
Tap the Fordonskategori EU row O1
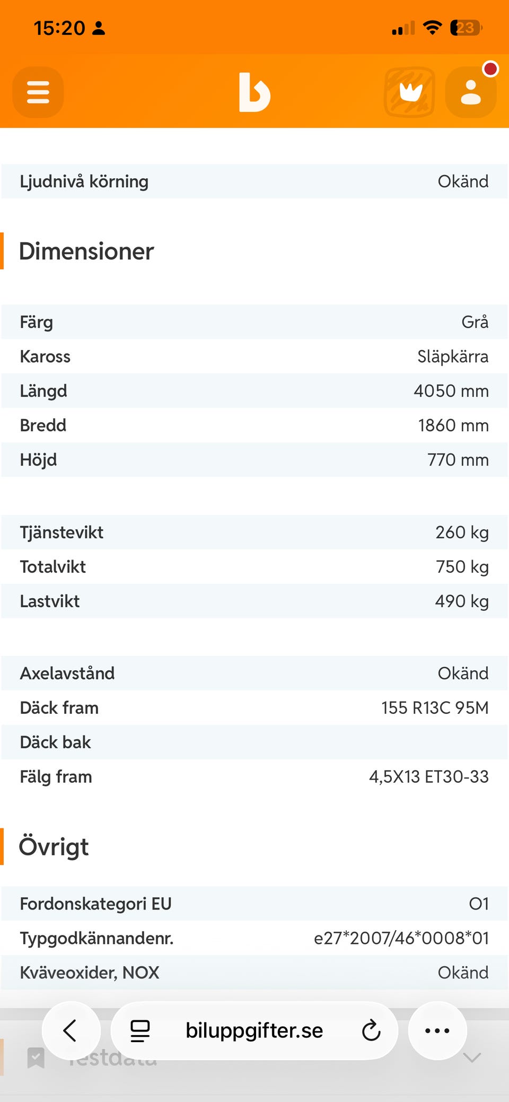(254, 904)
